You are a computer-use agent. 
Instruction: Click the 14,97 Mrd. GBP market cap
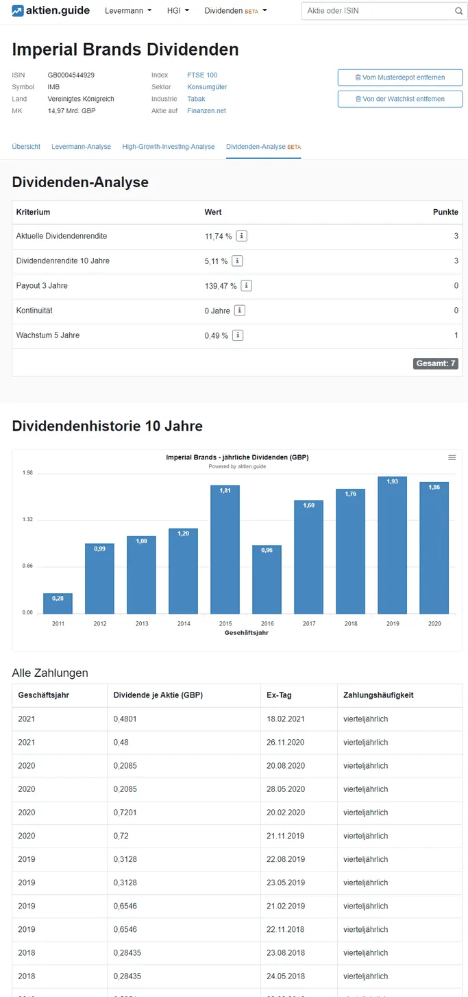pos(72,110)
